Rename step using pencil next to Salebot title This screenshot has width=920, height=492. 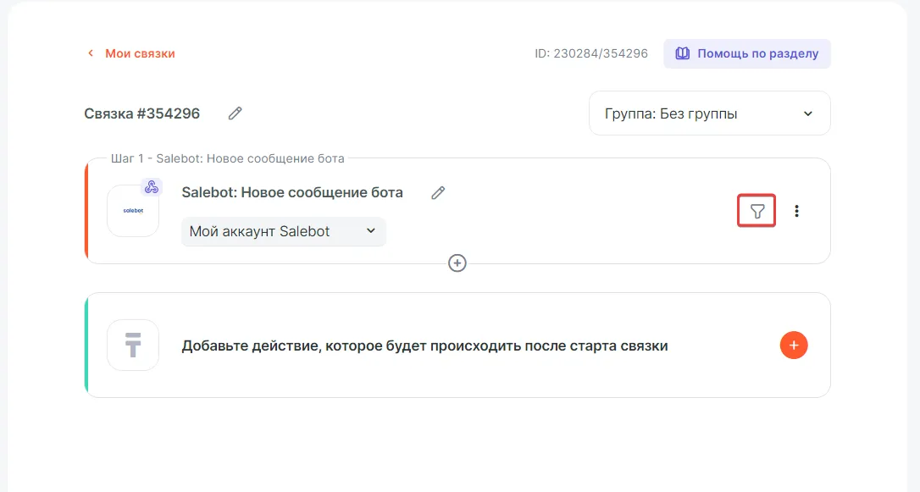point(438,193)
